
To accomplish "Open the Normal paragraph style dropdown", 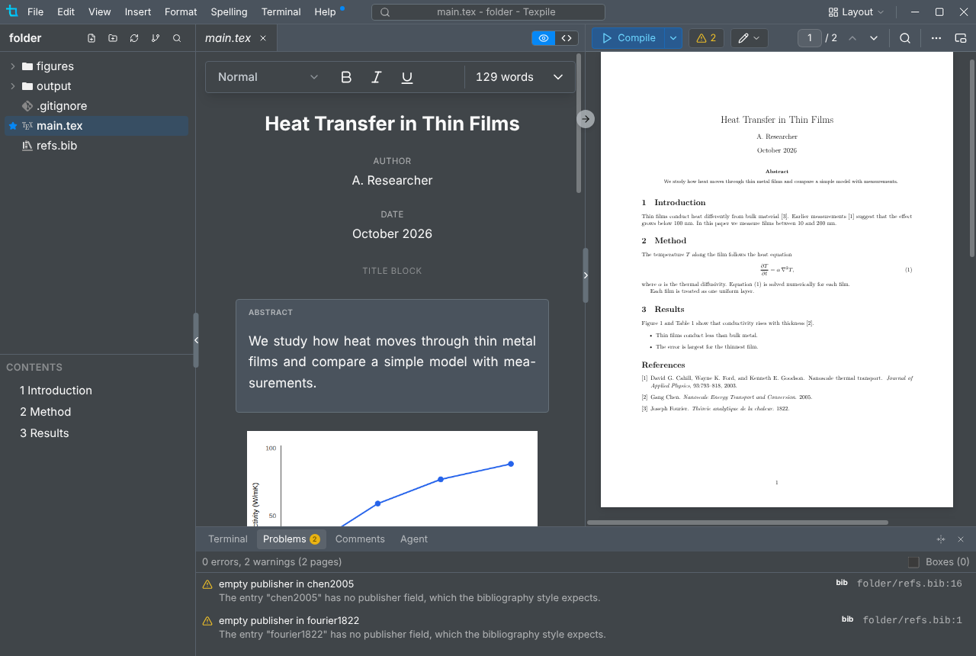I will click(268, 77).
